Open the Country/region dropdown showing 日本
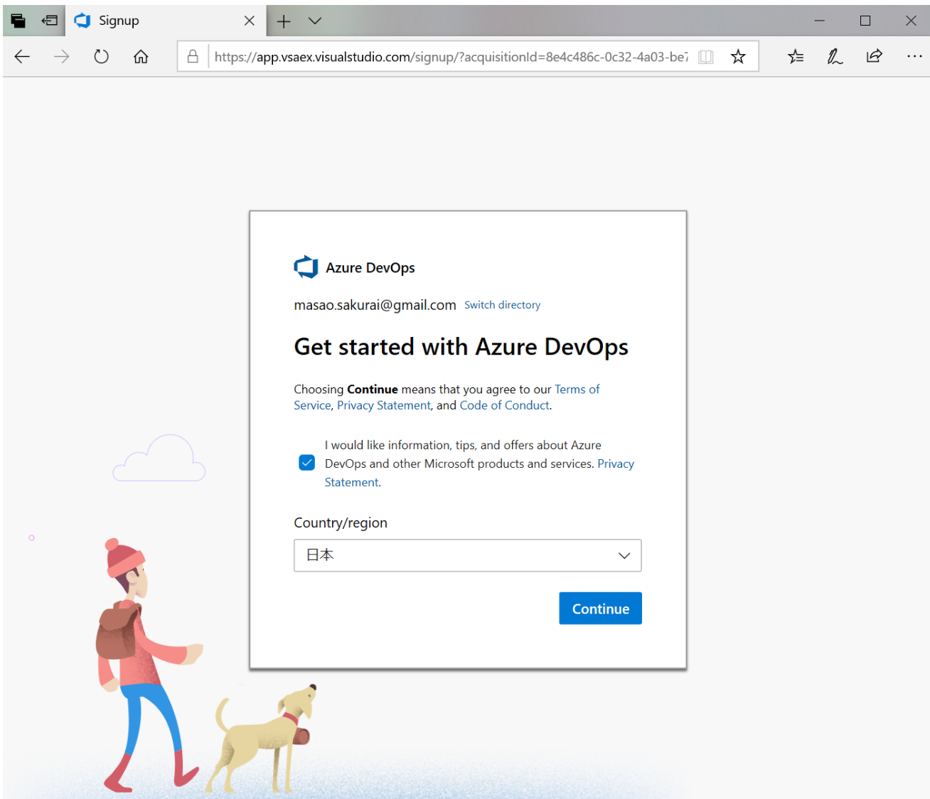 tap(467, 555)
